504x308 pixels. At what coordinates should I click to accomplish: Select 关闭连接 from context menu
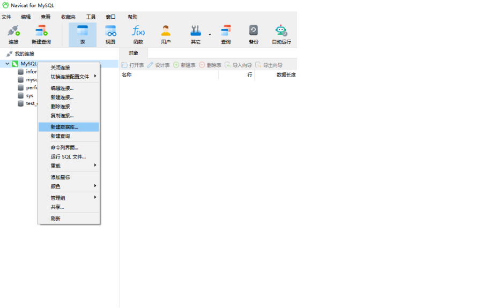click(x=60, y=67)
